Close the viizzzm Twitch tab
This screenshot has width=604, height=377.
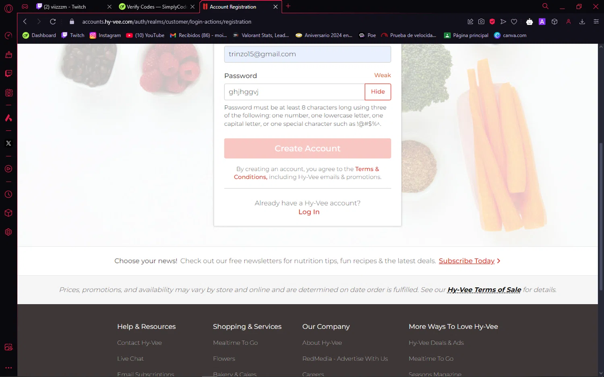point(109,7)
